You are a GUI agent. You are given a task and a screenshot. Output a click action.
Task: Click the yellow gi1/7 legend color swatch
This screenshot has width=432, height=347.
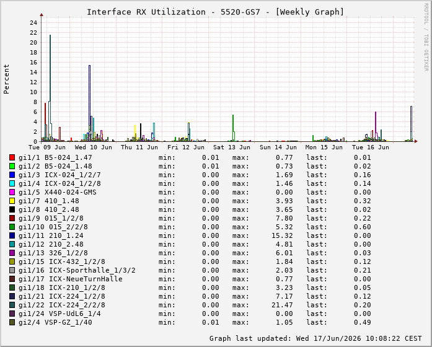point(12,201)
